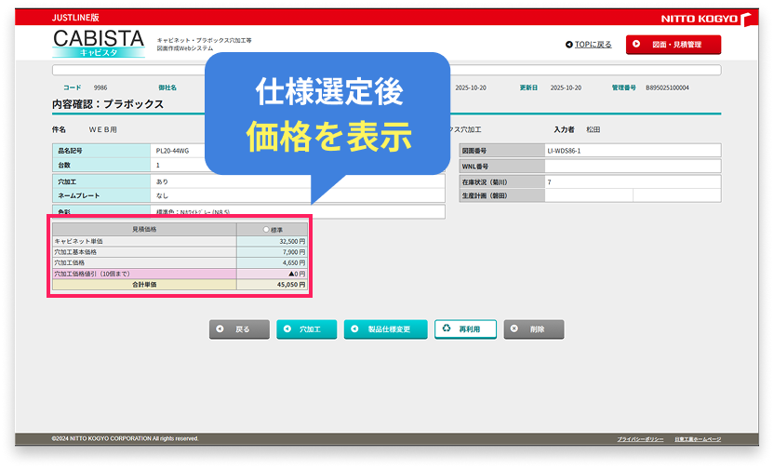Open the 日東工業ホームページ footer link
The height and width of the screenshot is (469, 774).
pos(698,439)
